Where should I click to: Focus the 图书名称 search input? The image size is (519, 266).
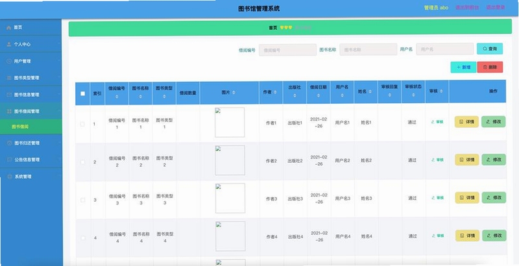pyautogui.click(x=368, y=49)
